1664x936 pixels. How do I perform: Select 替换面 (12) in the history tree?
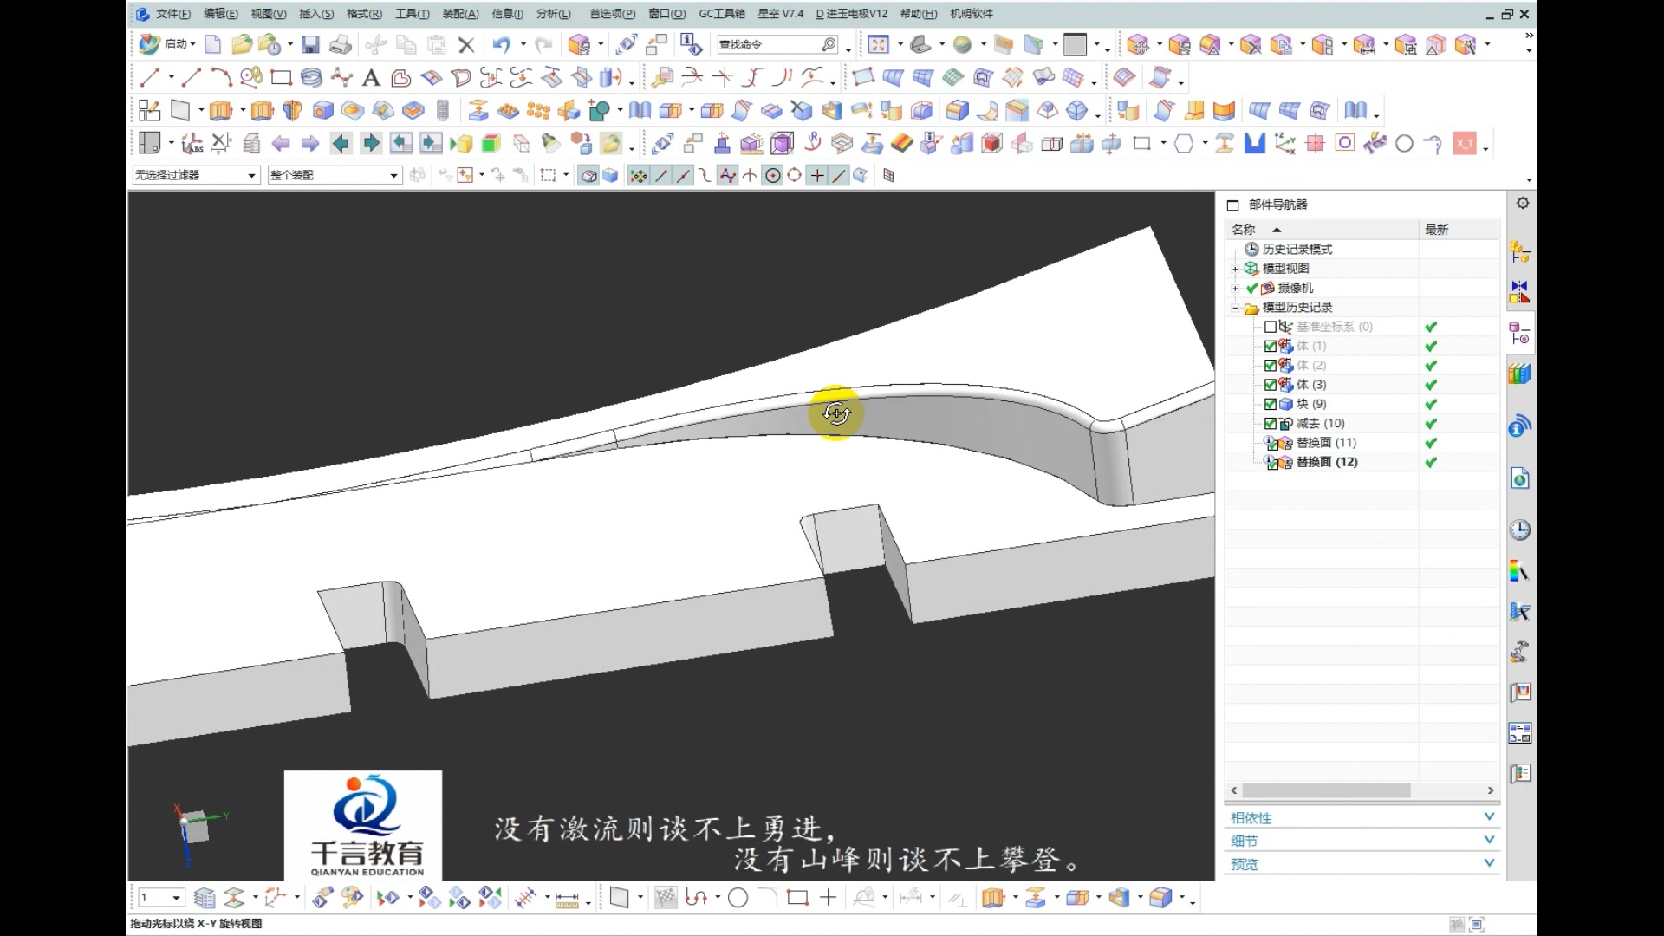[x=1326, y=462]
